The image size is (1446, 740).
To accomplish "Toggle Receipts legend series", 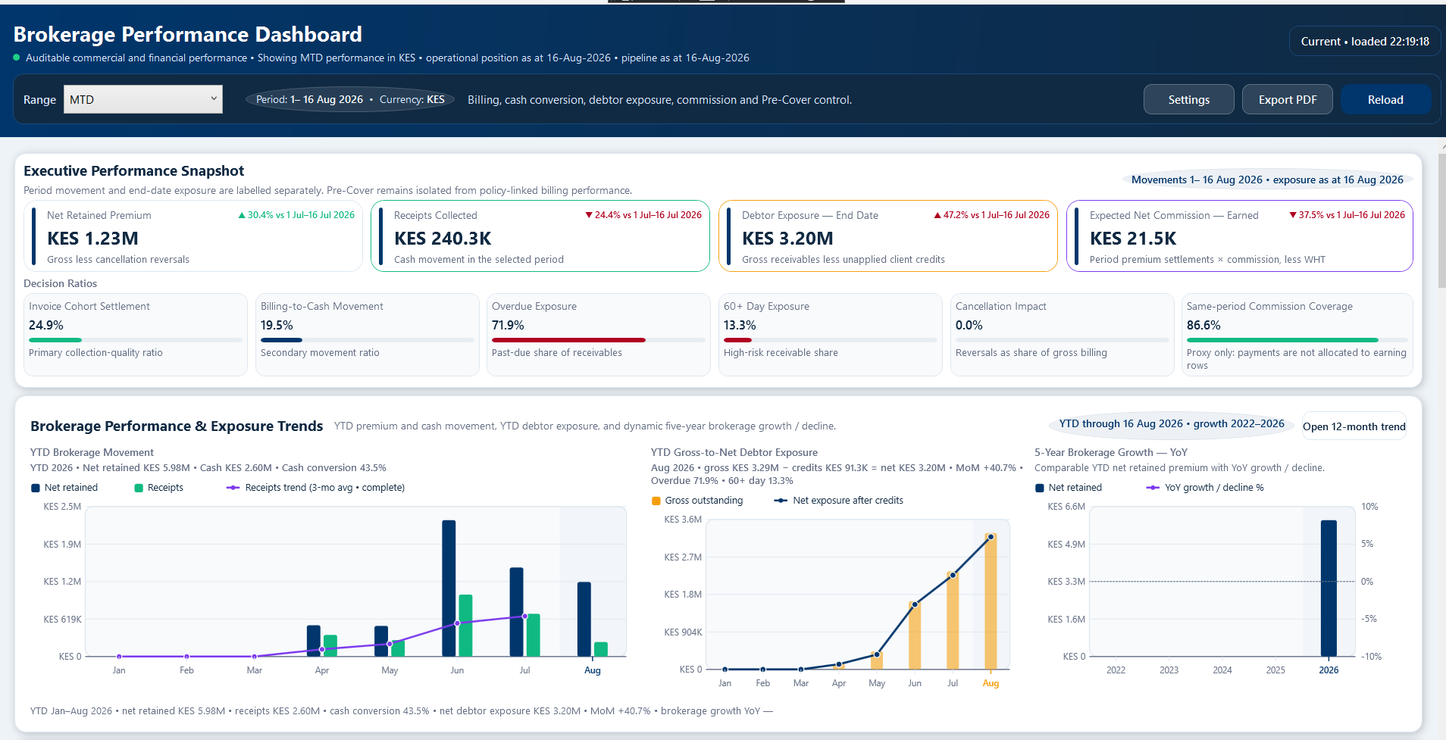I will 159,488.
